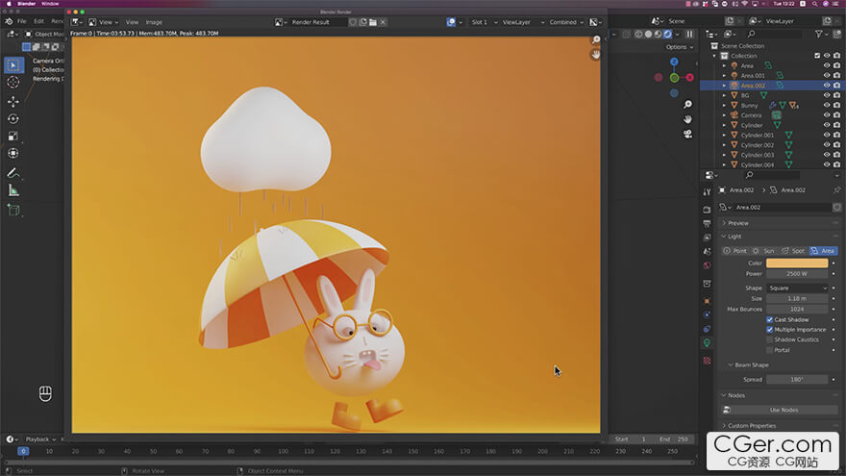Switch light type to Sun
Screen dimensions: 846x476
pyautogui.click(x=764, y=251)
